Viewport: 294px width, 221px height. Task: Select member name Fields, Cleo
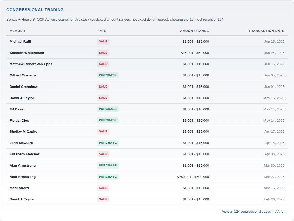19,121
